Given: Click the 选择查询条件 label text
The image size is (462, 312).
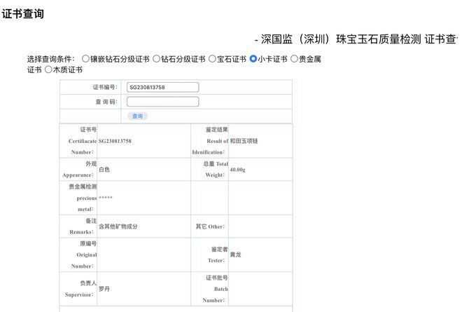Looking at the screenshot, I should [50, 60].
